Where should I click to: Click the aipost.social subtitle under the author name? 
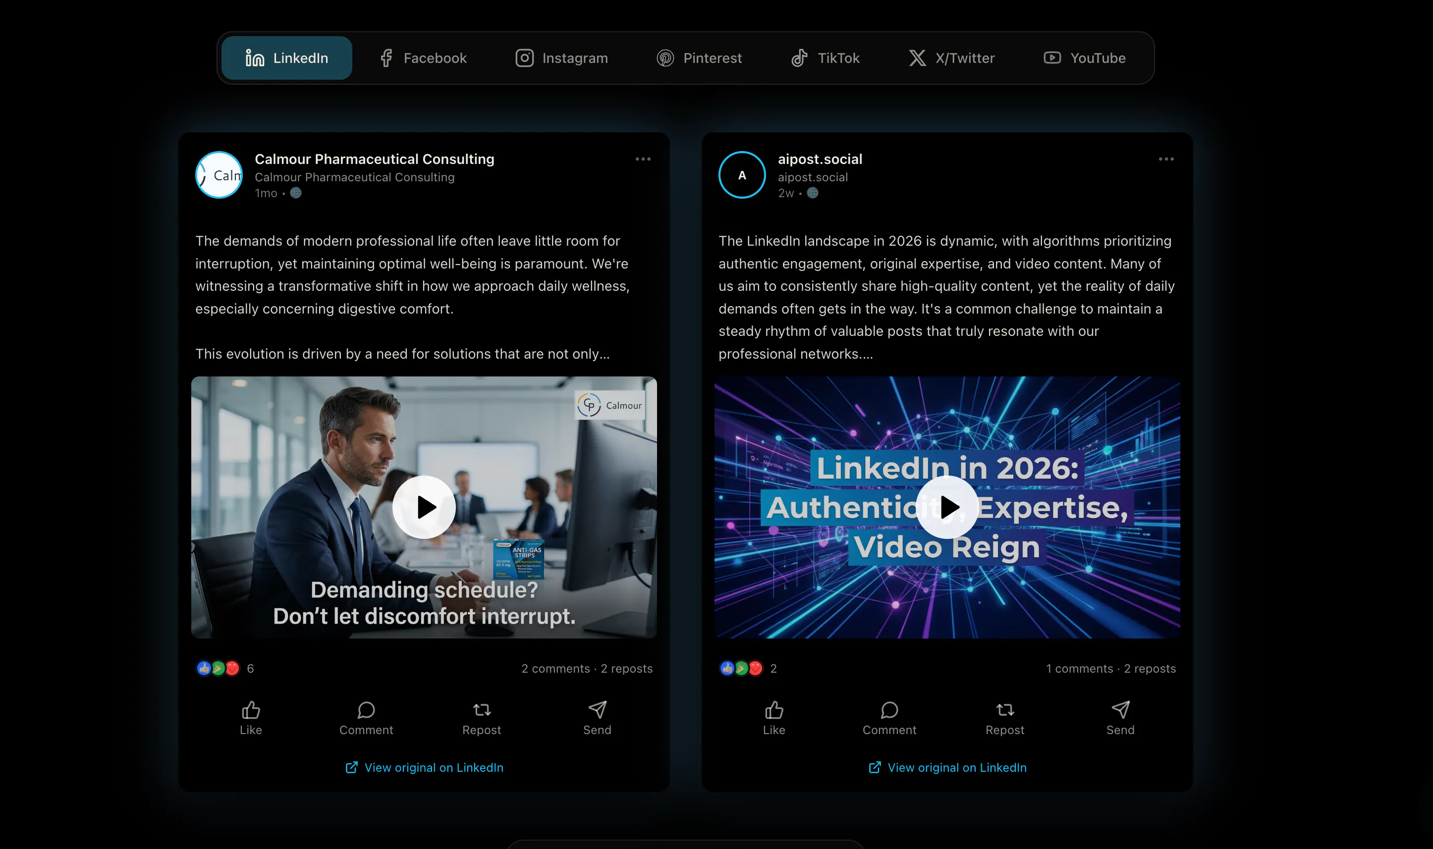813,177
